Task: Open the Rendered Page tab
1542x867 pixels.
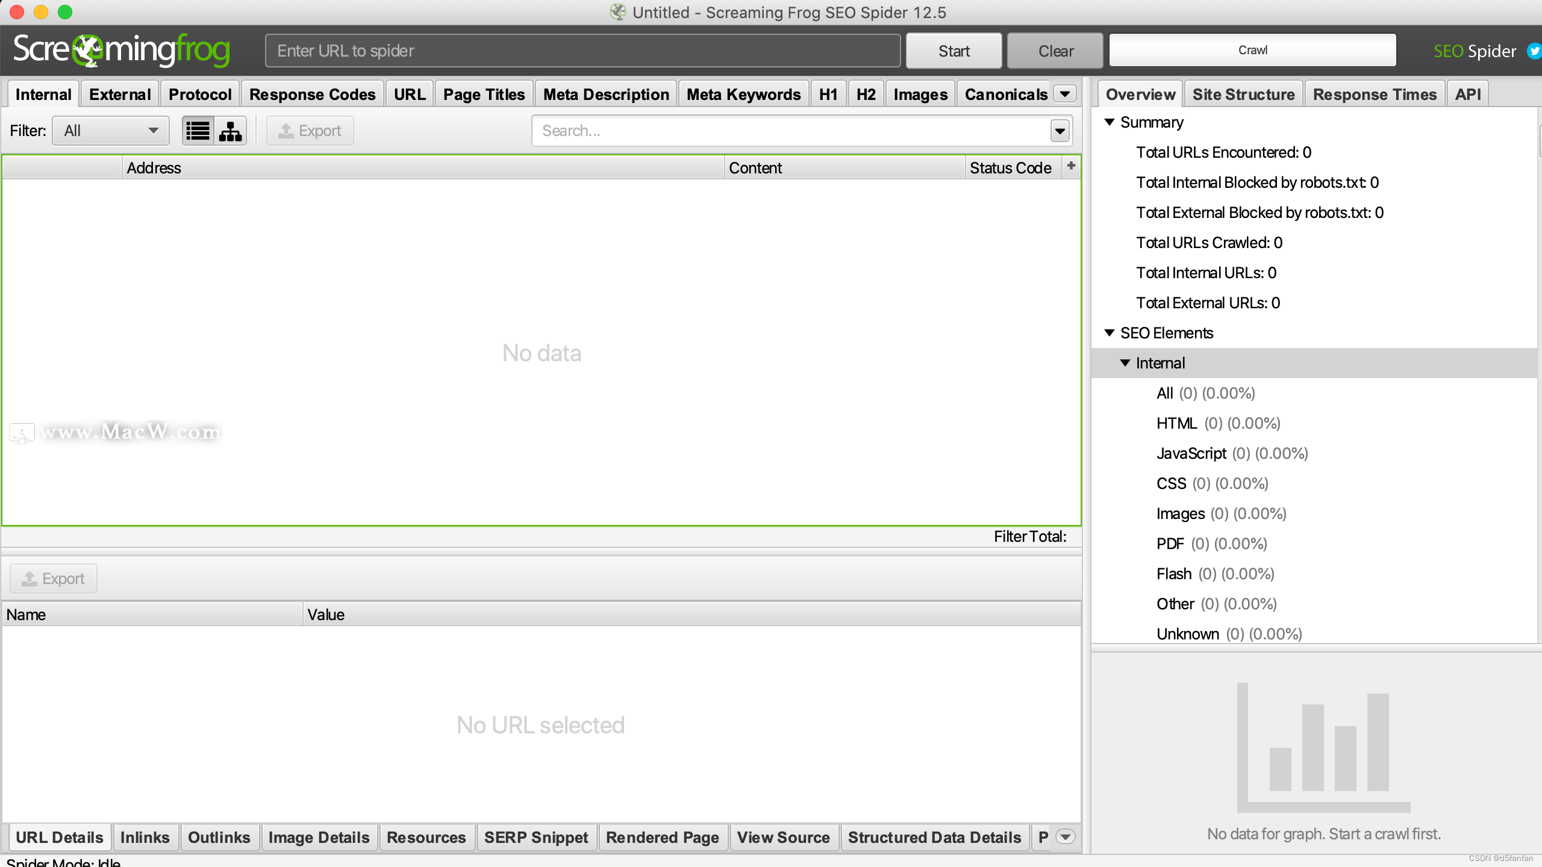Action: click(663, 837)
